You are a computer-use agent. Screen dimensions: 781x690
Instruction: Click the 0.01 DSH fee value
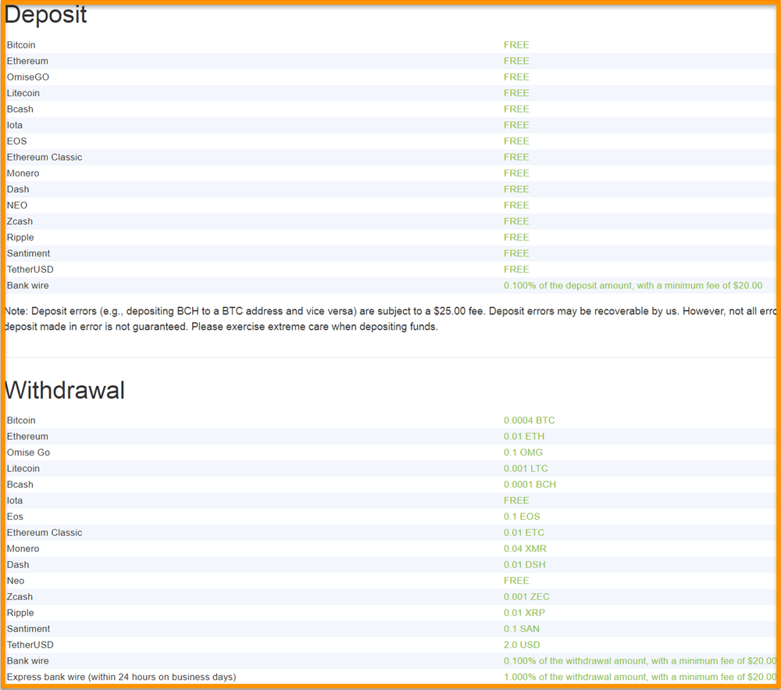pyautogui.click(x=525, y=564)
